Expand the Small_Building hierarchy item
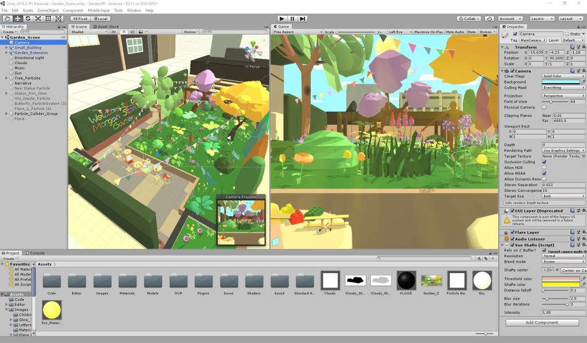Screen dimensions: 587x343 click(6, 48)
